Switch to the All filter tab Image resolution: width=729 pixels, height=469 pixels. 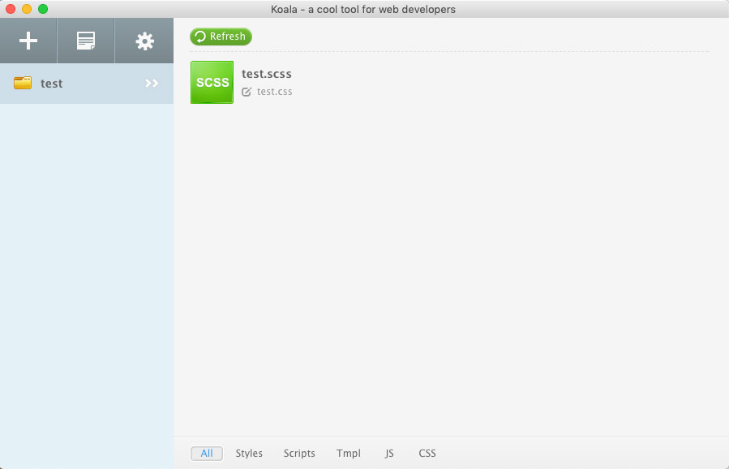207,454
